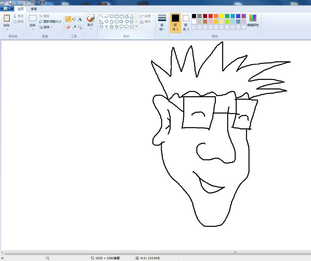Pick the purple color swatch

[244, 16]
